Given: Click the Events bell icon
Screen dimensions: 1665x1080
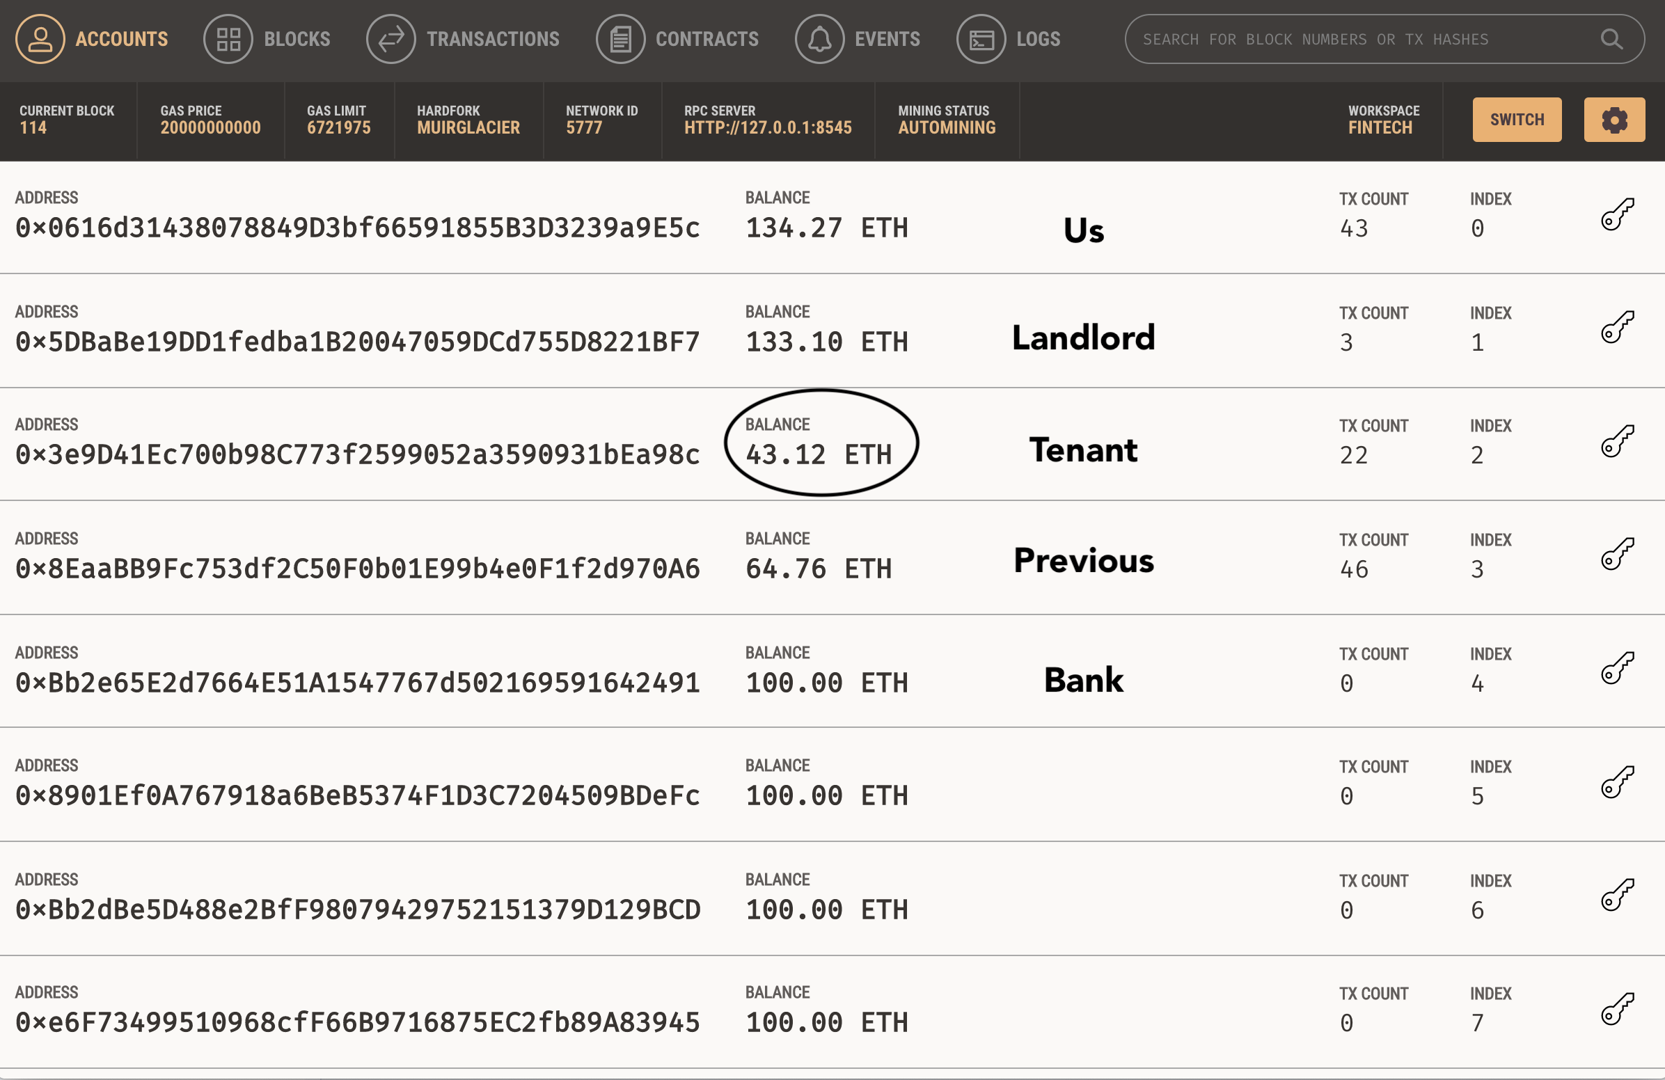Looking at the screenshot, I should click(x=820, y=39).
